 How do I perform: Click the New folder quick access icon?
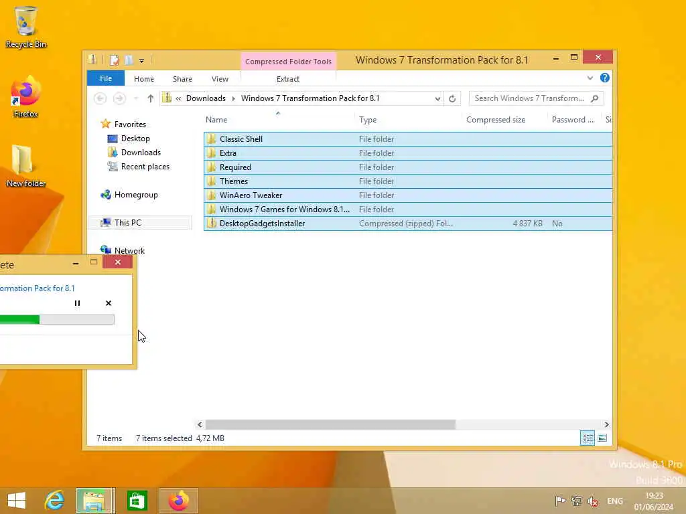tap(129, 60)
